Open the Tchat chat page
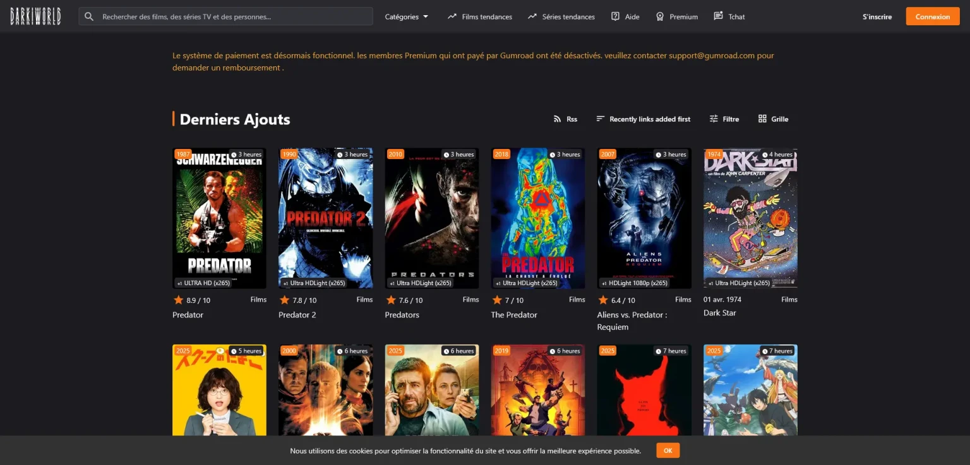 729,16
